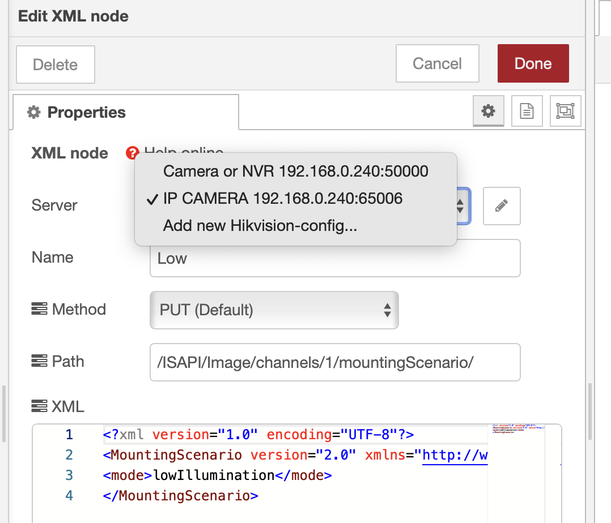Click the red help question mark icon

click(x=132, y=153)
